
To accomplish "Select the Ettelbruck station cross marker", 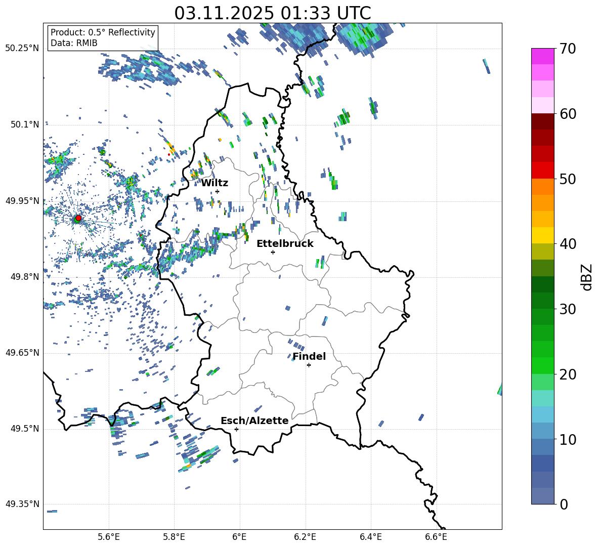I will pos(273,252).
